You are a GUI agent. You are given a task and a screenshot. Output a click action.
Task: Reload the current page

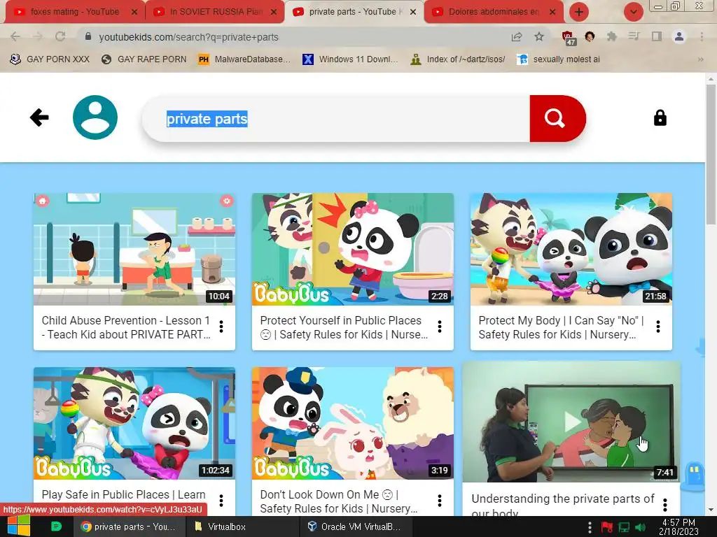(60, 36)
